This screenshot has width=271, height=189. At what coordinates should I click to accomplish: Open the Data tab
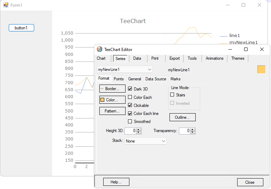(x=137, y=58)
